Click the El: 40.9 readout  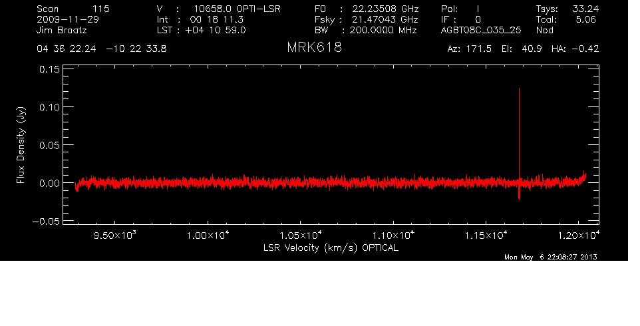(522, 49)
